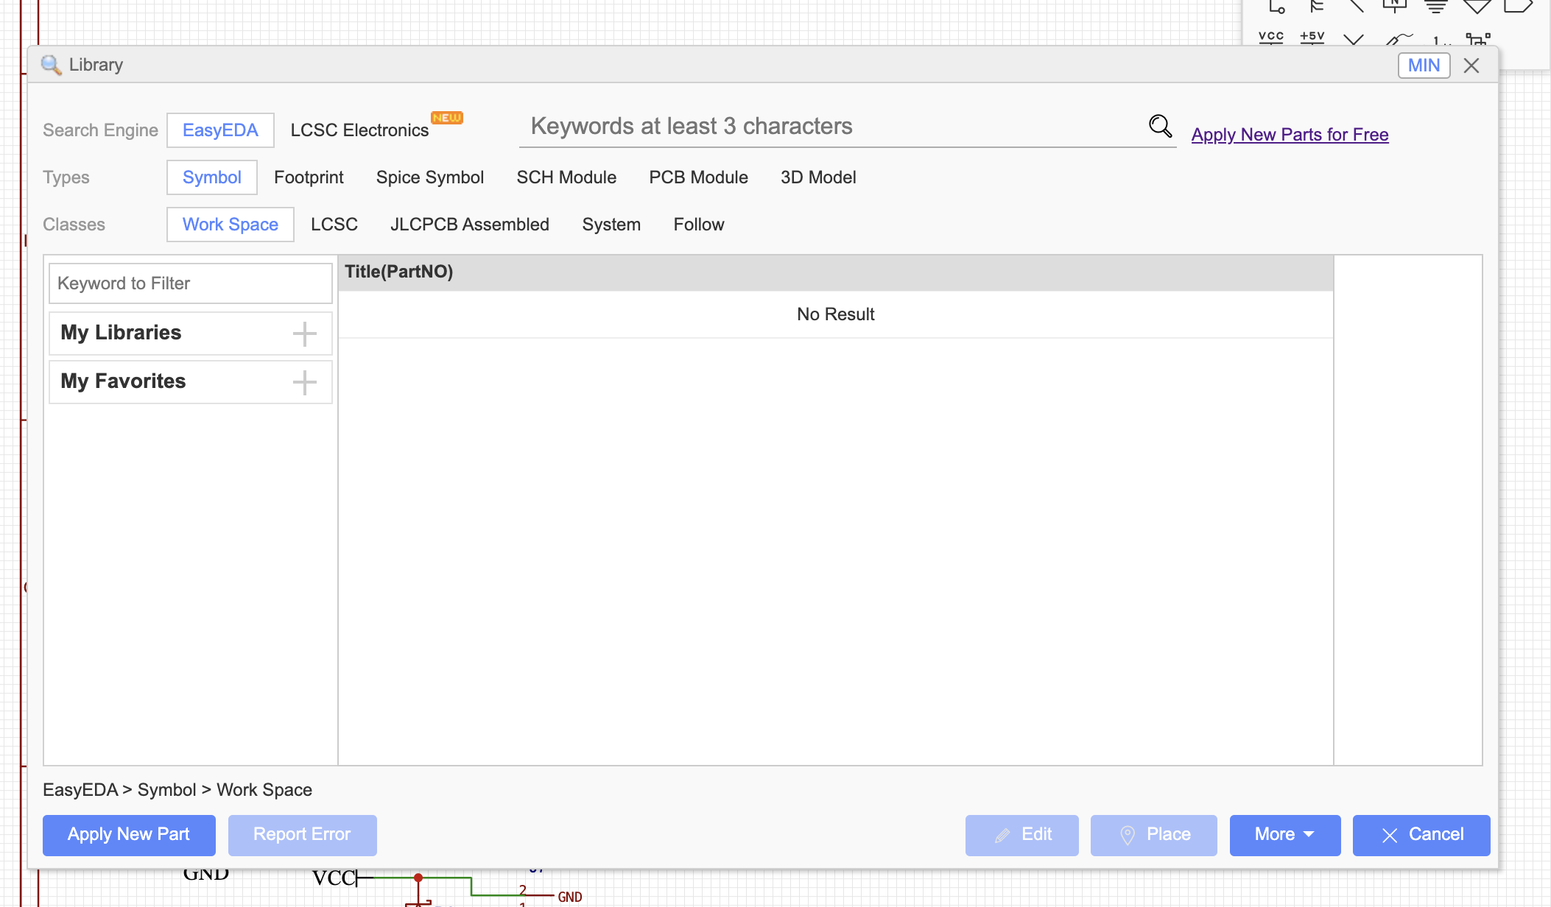Open the More dropdown menu

[x=1285, y=835]
